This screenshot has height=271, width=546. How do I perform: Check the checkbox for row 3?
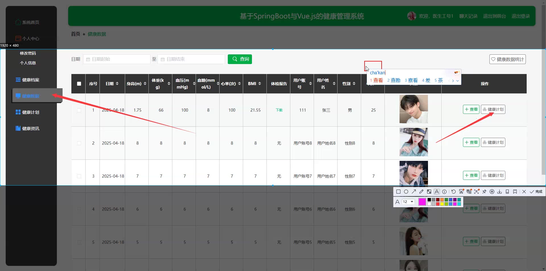(x=79, y=176)
